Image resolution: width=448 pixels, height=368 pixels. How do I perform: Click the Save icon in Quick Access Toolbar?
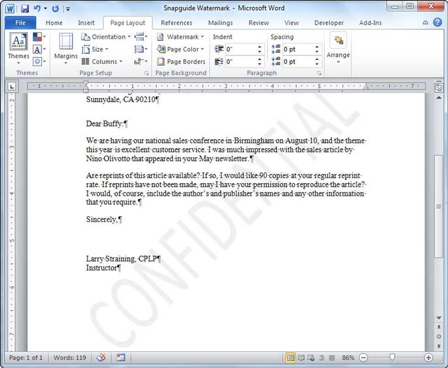[25, 8]
